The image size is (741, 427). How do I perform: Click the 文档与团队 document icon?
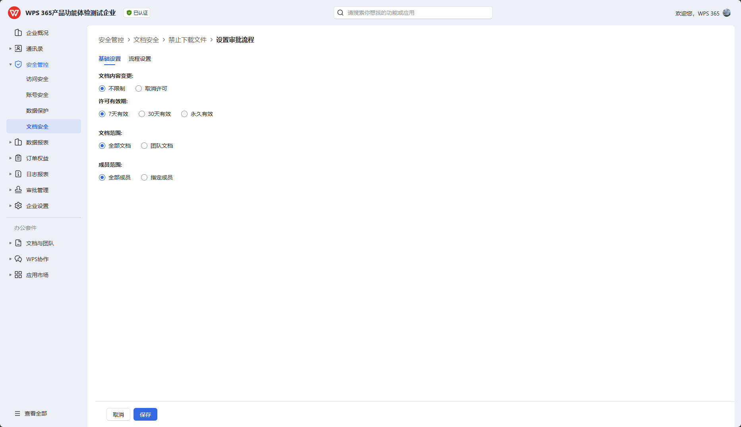tap(18, 243)
